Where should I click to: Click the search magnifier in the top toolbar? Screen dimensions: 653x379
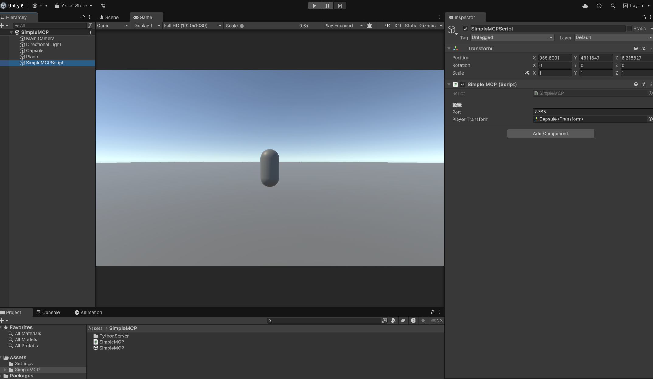click(x=613, y=6)
